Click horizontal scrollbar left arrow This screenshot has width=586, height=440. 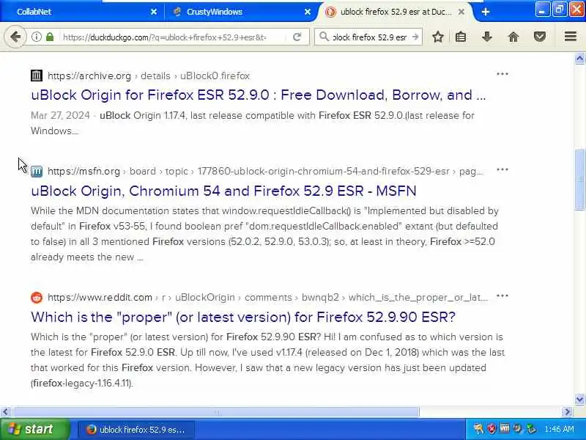click(x=5, y=412)
